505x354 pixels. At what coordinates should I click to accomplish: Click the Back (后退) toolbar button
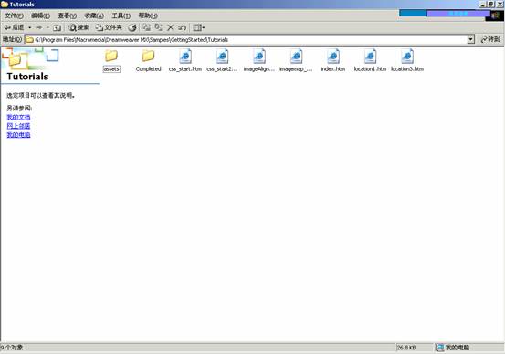click(x=14, y=27)
